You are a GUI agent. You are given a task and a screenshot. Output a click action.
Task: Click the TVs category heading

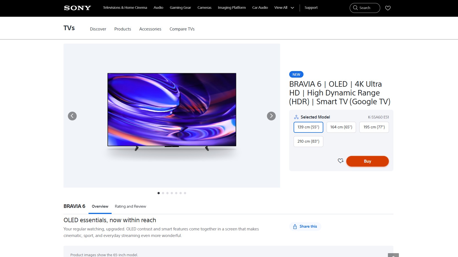point(69,28)
